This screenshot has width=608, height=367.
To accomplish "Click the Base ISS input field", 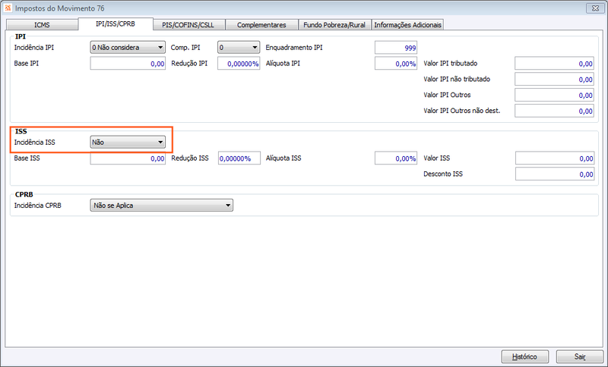I will click(x=128, y=158).
